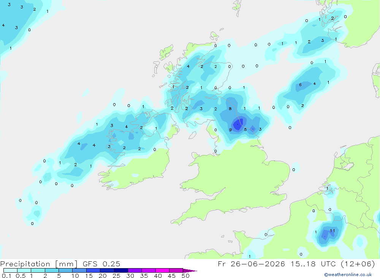Pick the 15–20 mm legend color swatch
The image size is (380, 278).
click(93, 270)
